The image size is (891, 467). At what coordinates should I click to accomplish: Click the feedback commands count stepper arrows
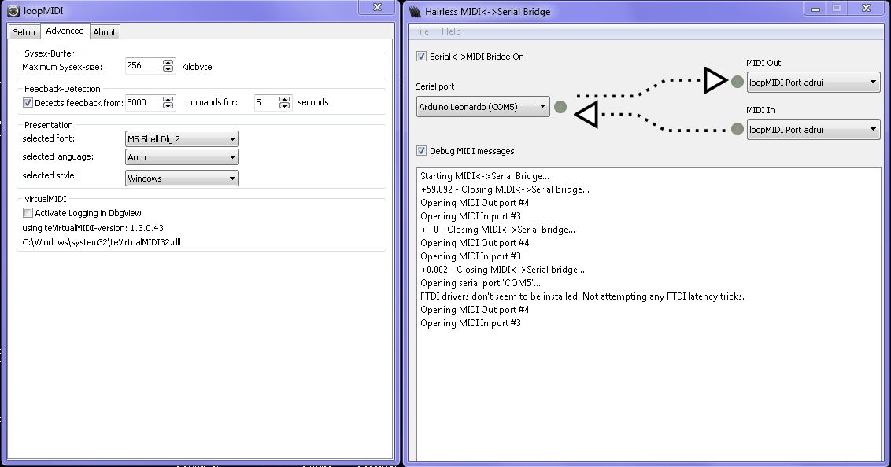pos(168,103)
